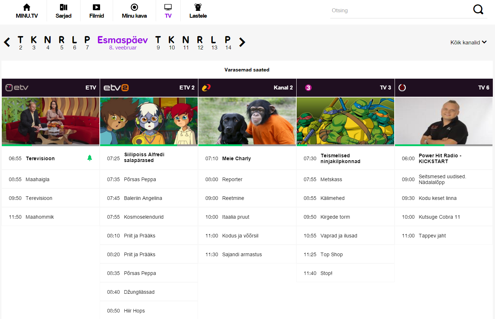Go to next week with right arrow
Screen dimensions: 495x319
[242, 42]
